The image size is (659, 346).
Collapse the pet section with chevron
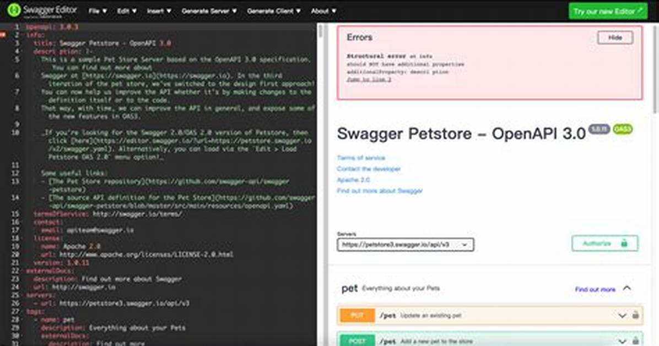[626, 288]
